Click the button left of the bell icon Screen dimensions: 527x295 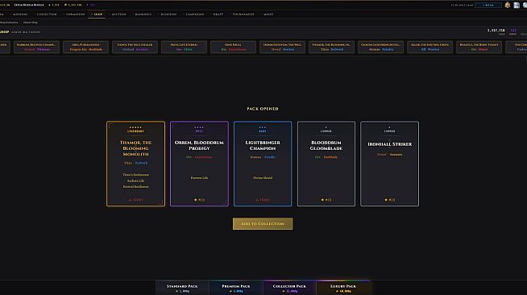[488, 5]
